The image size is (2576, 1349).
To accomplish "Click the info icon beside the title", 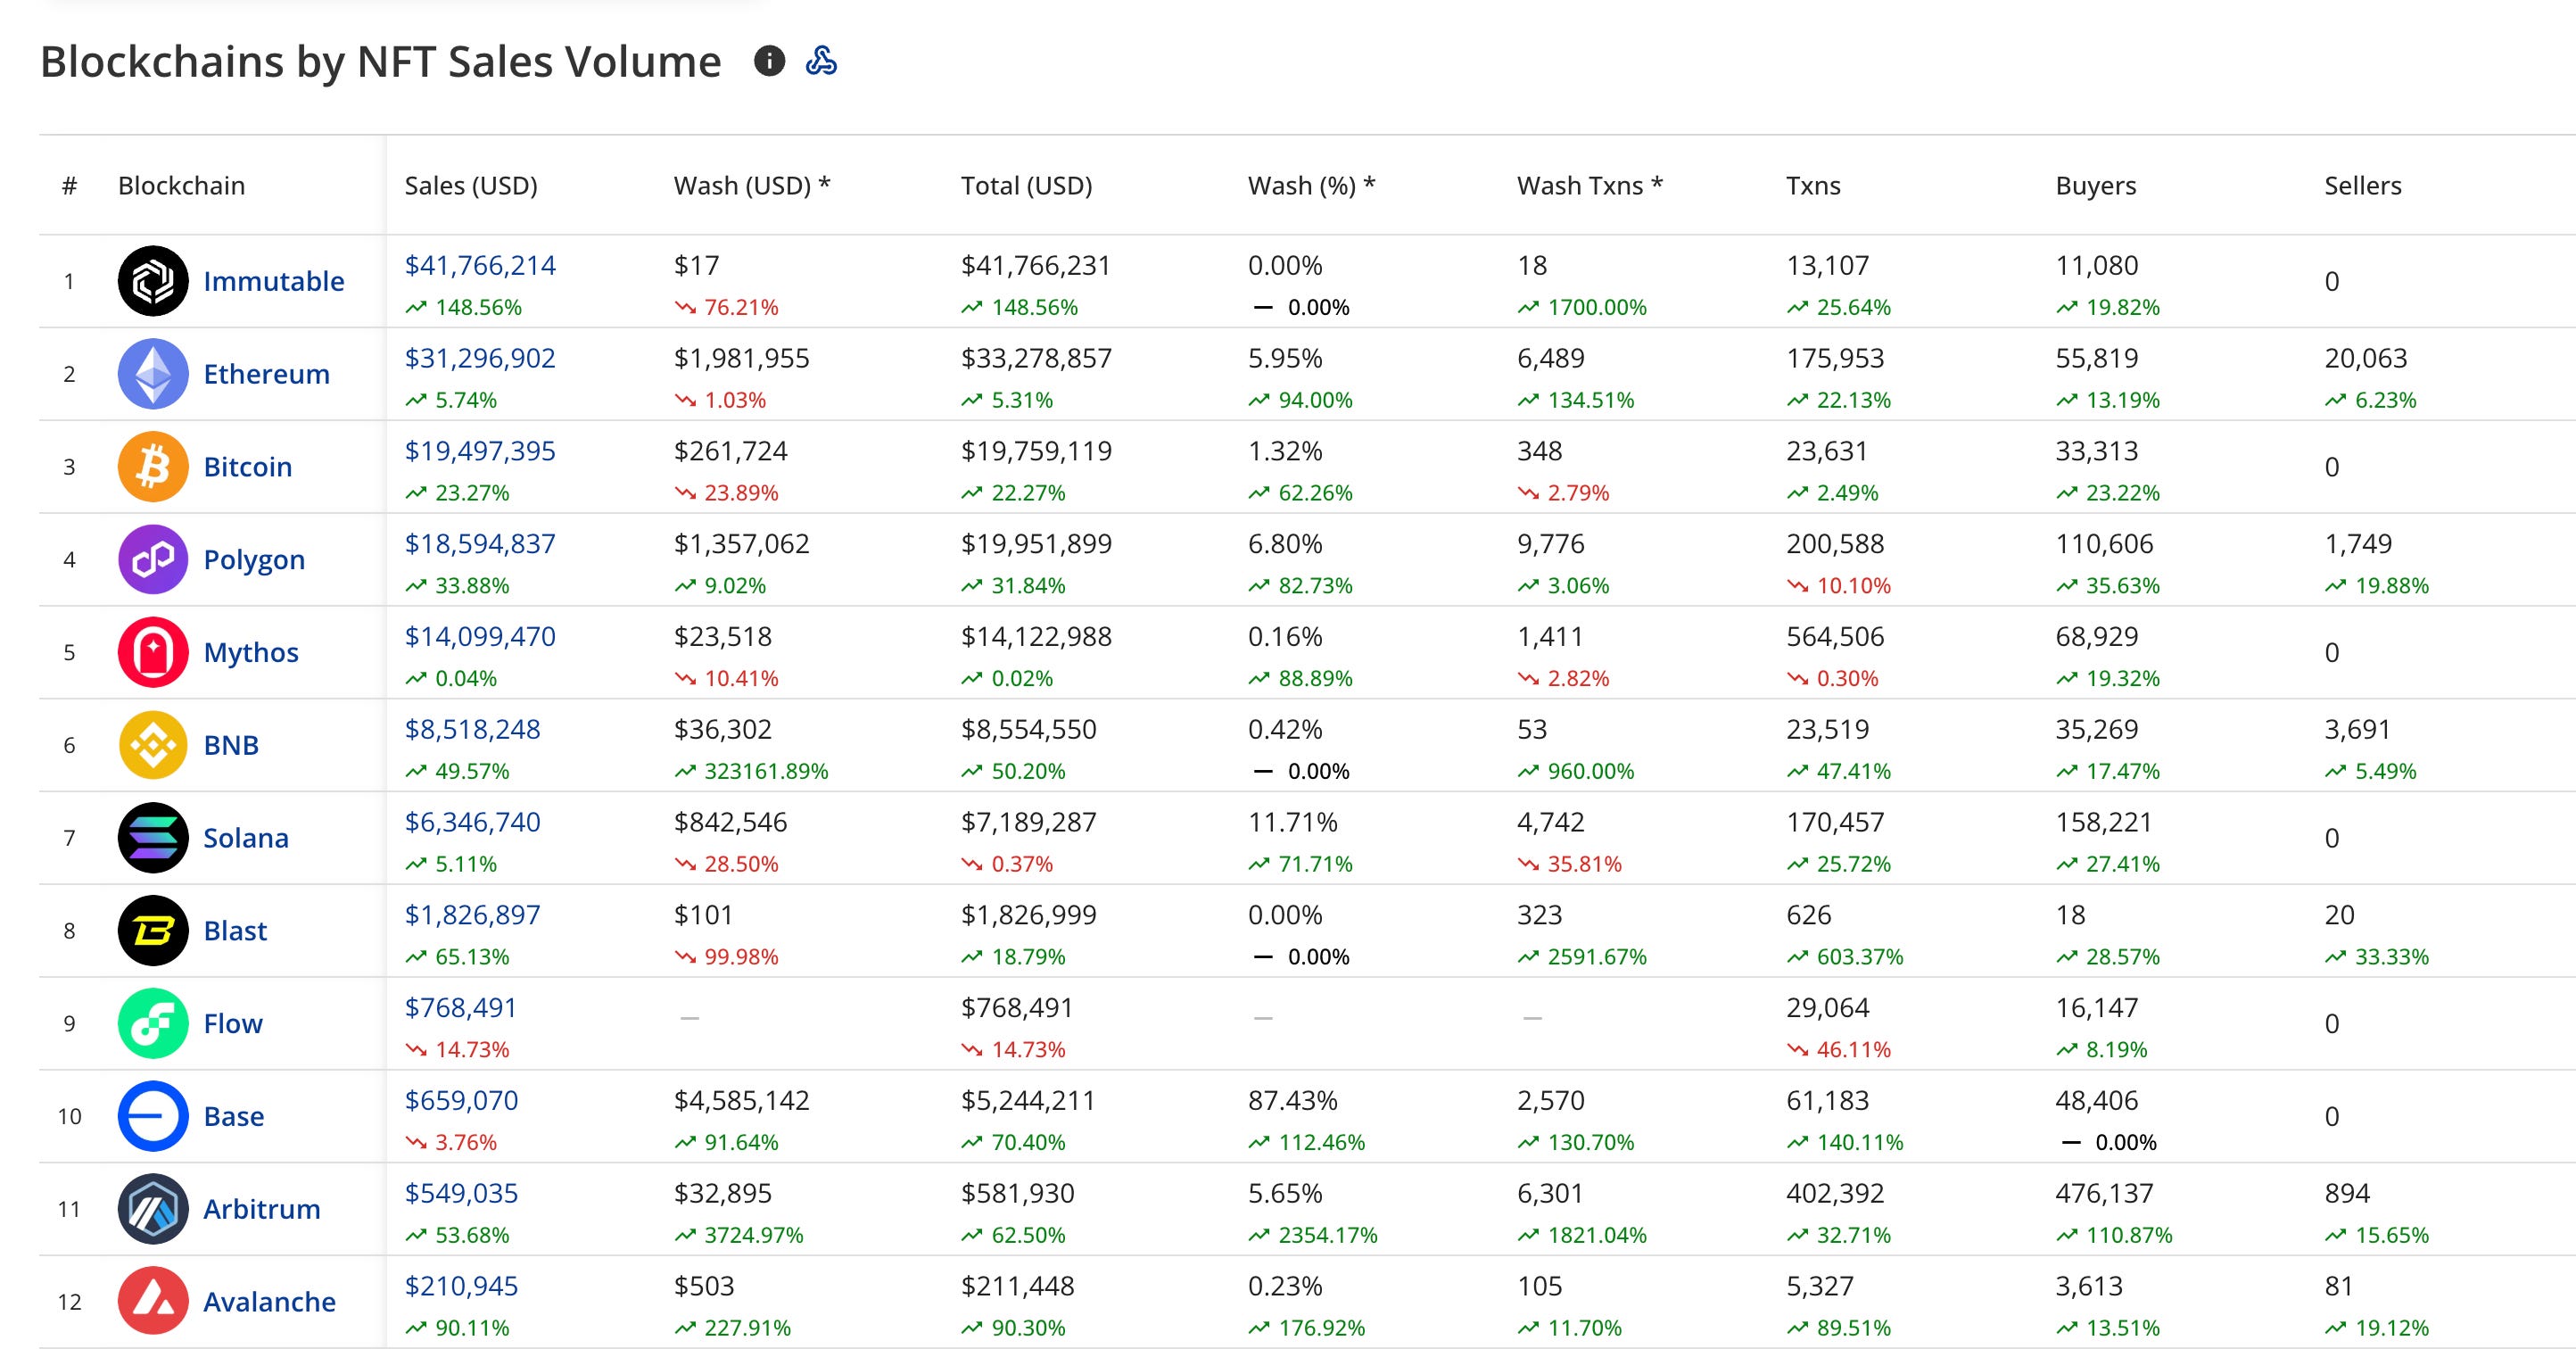I will click(x=768, y=61).
